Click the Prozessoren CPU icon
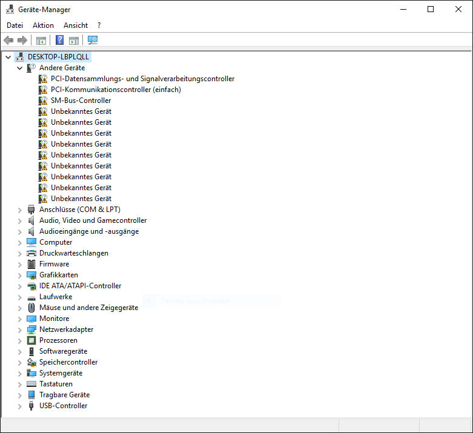473x433 pixels. pos(31,340)
